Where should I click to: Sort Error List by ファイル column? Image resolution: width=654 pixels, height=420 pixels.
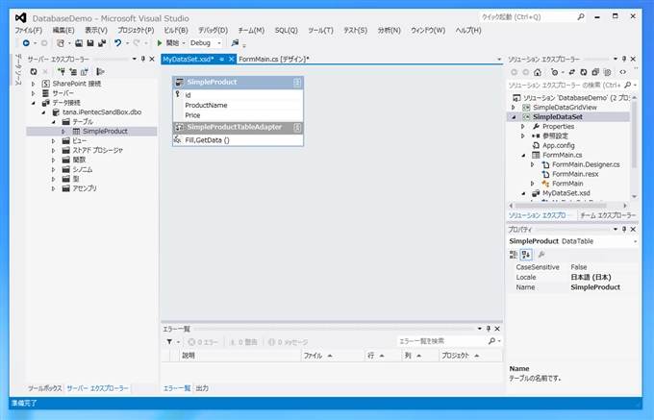pyautogui.click(x=333, y=356)
